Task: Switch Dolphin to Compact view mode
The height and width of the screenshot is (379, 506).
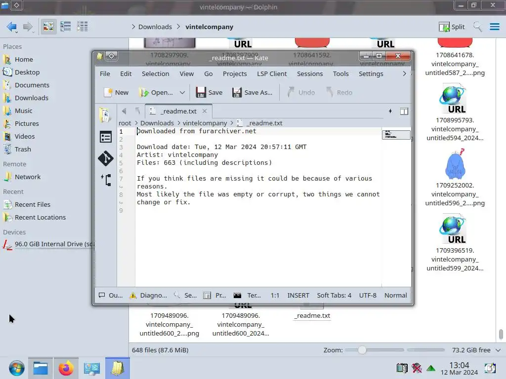Action: 66,27
